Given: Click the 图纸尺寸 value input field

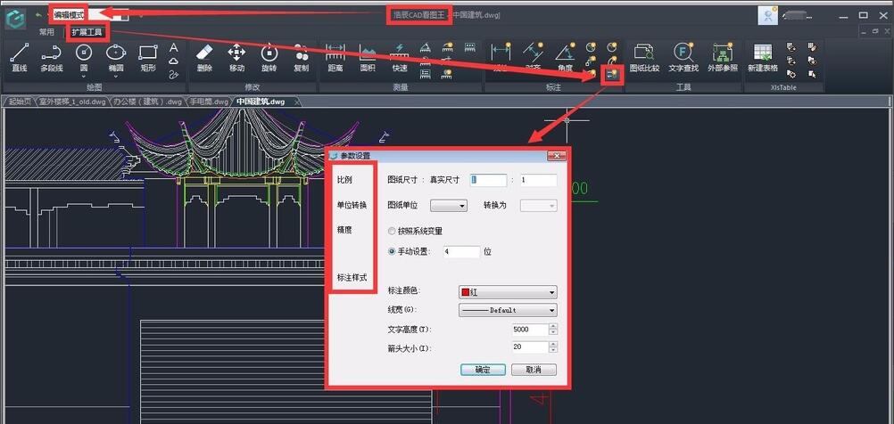Looking at the screenshot, I should tap(489, 180).
